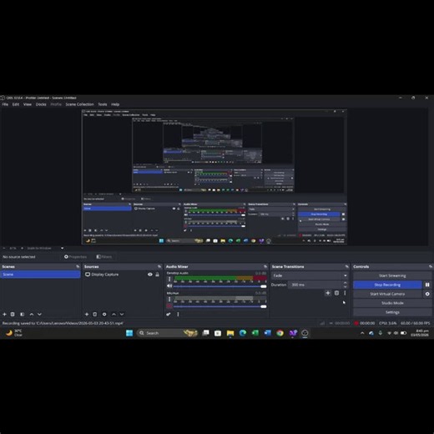Adjust the Desktop Audio volume slider

(220, 286)
